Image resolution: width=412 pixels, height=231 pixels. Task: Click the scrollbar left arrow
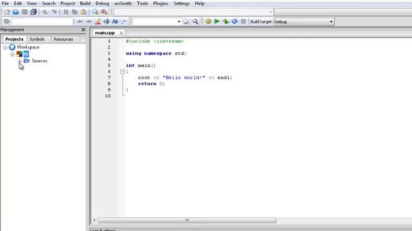point(95,220)
